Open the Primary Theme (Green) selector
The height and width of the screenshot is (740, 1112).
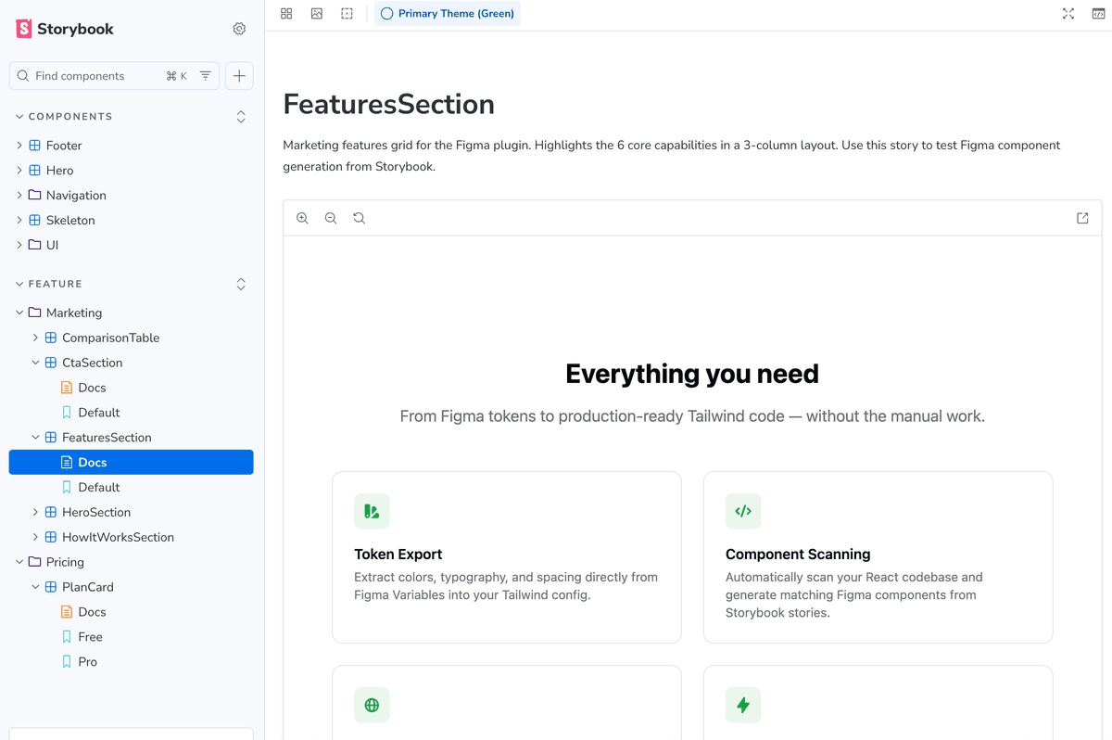coord(448,14)
